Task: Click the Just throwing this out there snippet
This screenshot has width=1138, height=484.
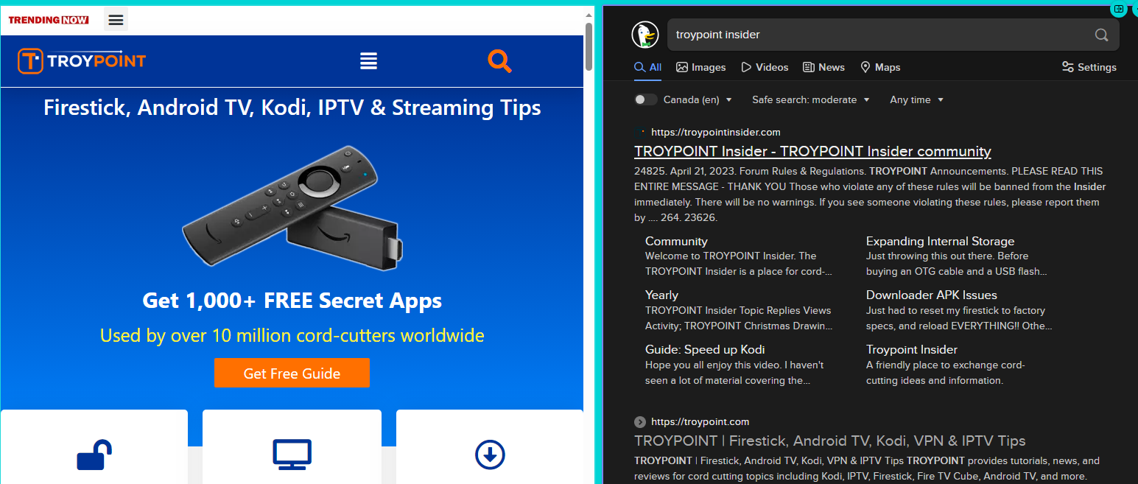Action: point(957,264)
